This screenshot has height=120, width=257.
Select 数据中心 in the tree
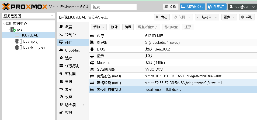[20, 24]
